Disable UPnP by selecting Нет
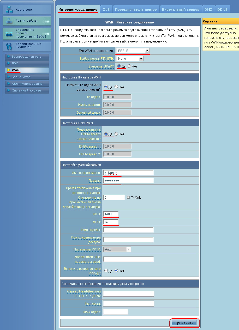The width and height of the screenshot is (239, 330). click(129, 66)
